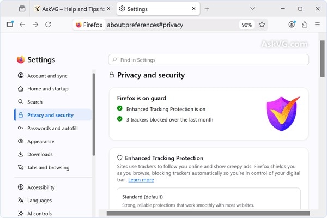Close the AskVG tab
Screen dimensions: 327x218
click(108, 9)
